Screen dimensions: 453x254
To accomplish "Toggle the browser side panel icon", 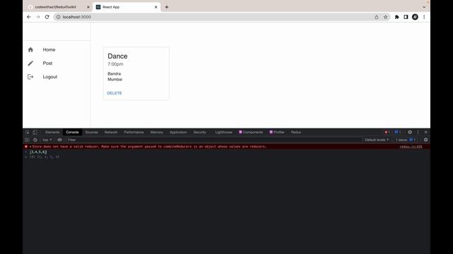I will click(406, 17).
